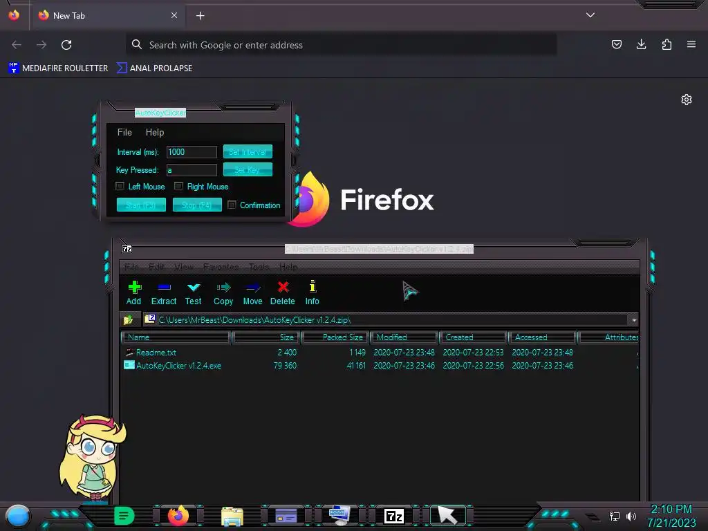Screen dimensions: 708x531
Task: Click the Key Pressed input field
Action: (x=192, y=170)
